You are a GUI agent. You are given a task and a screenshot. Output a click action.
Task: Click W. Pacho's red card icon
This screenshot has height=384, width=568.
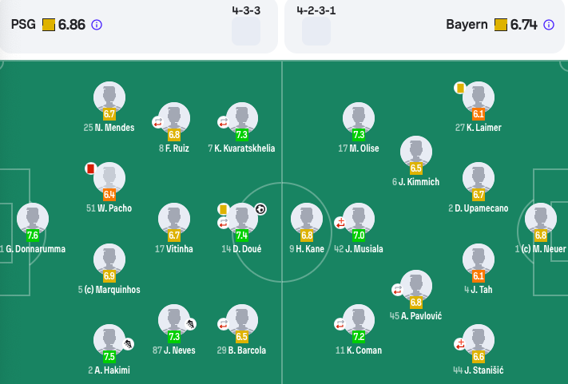[x=90, y=168]
